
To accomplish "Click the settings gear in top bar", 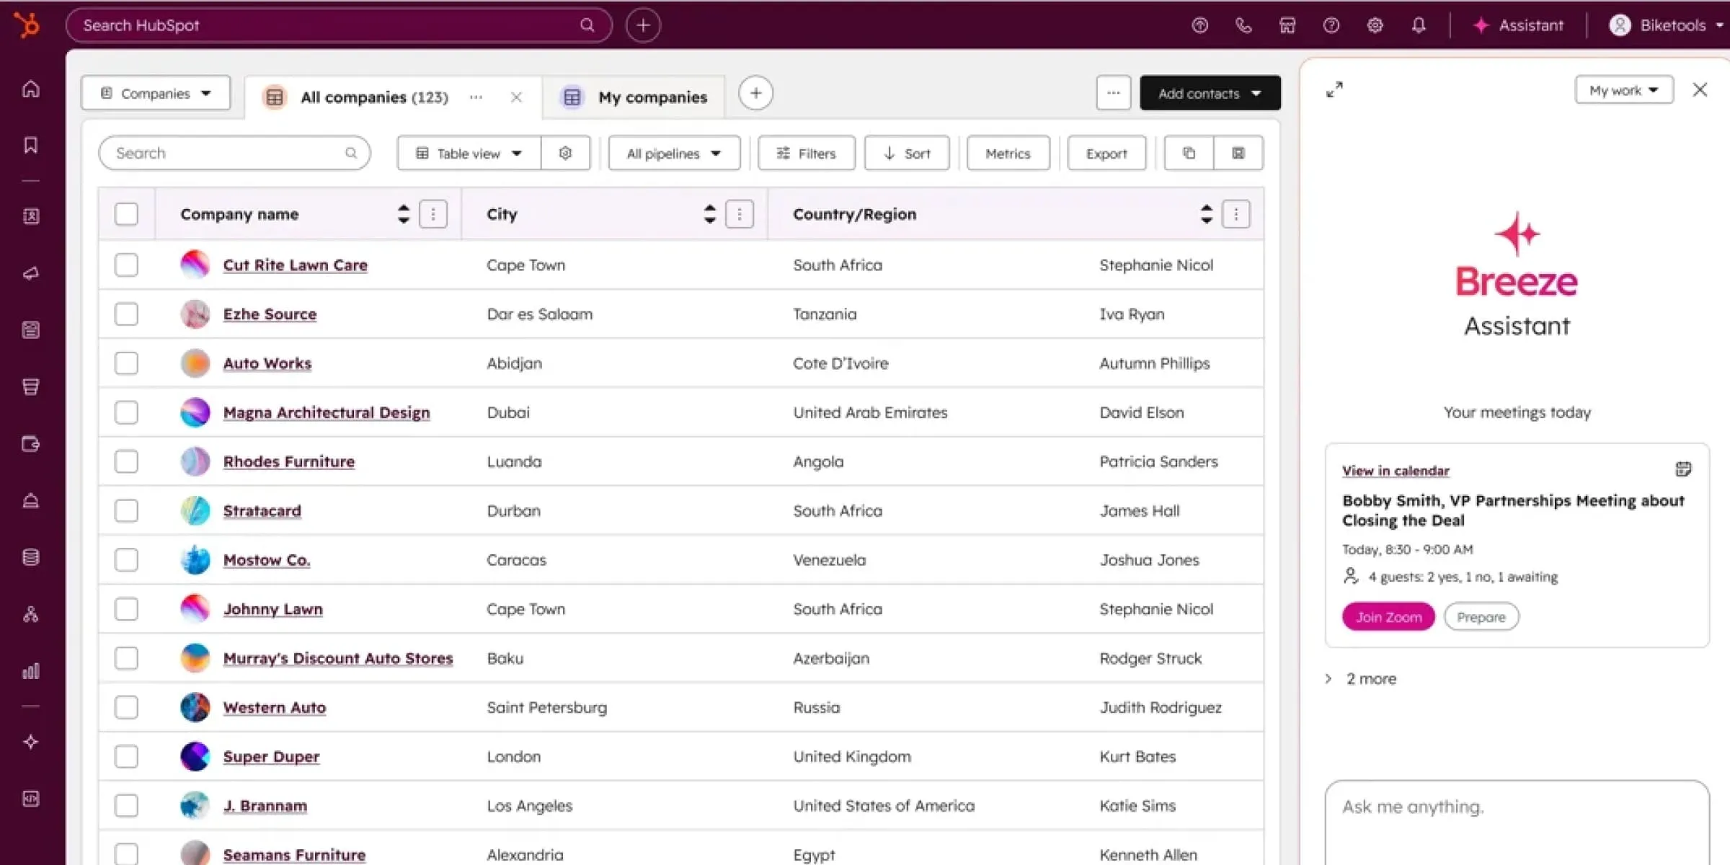I will pos(1375,25).
